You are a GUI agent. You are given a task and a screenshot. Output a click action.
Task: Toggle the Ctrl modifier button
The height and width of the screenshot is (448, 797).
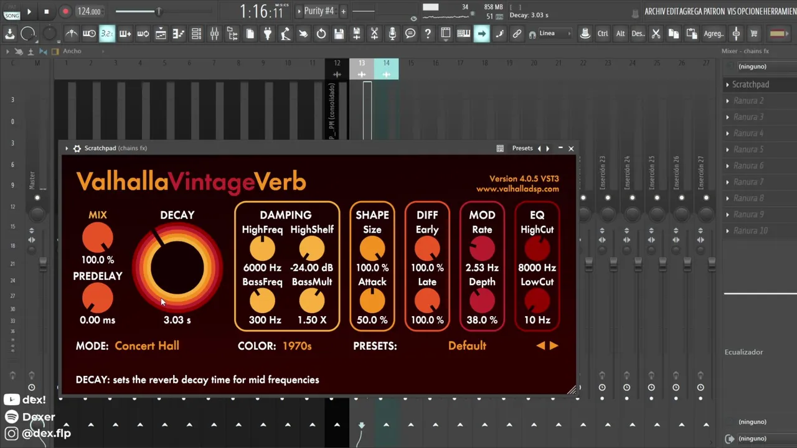603,34
